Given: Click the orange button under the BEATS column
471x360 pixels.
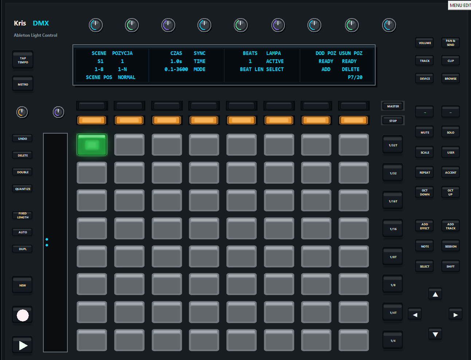Looking at the screenshot, I should (x=242, y=120).
